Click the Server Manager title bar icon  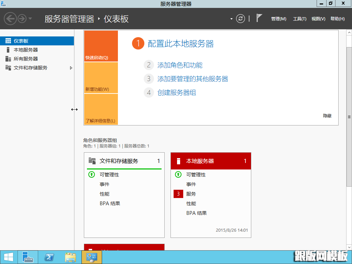3,3
